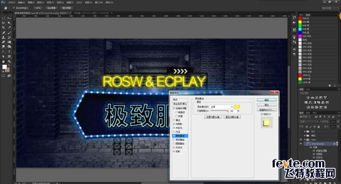Select the Eraser tool

coord(3,42)
